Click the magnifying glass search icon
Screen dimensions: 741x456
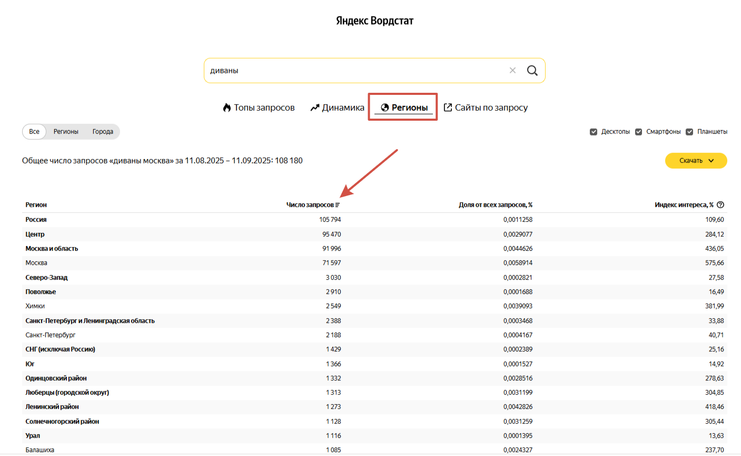point(532,70)
